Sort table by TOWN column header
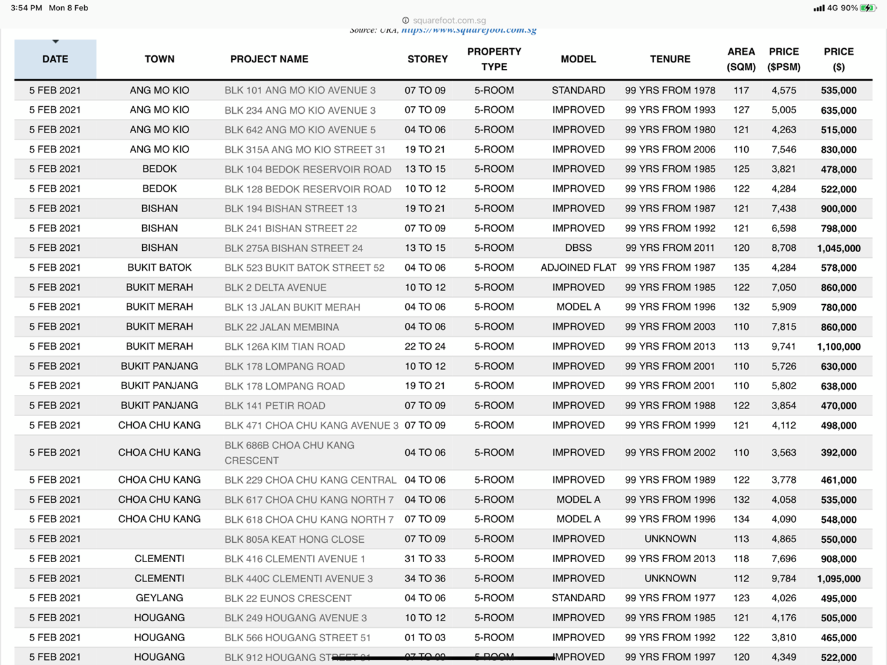Screen dimensions: 887x665 click(159, 59)
